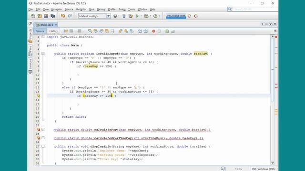Screen dimensions: 305x171
Task: Click the Save All toolbar icon
Action: pos(53,16)
